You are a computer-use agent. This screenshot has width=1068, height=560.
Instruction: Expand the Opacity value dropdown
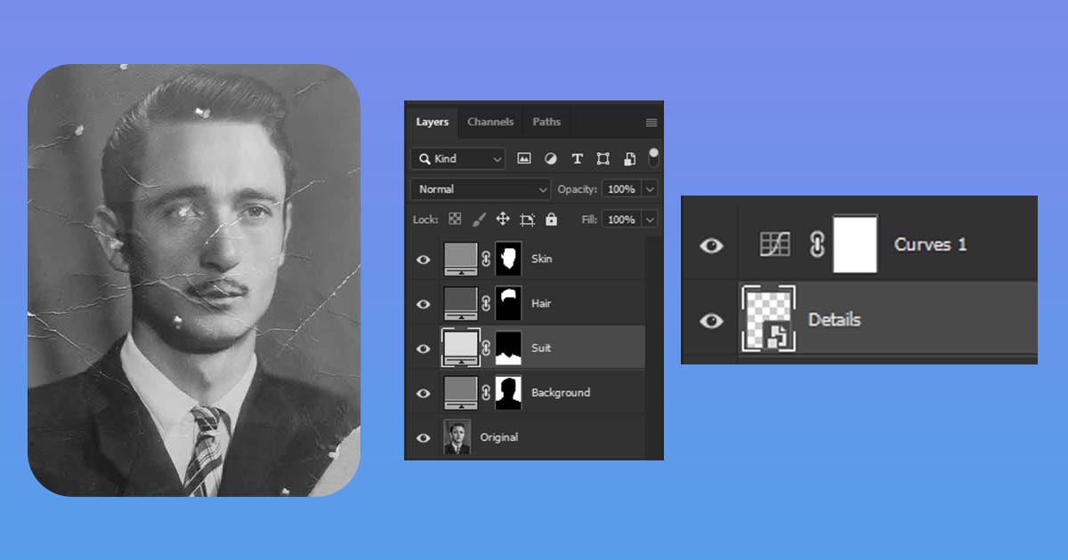[649, 188]
